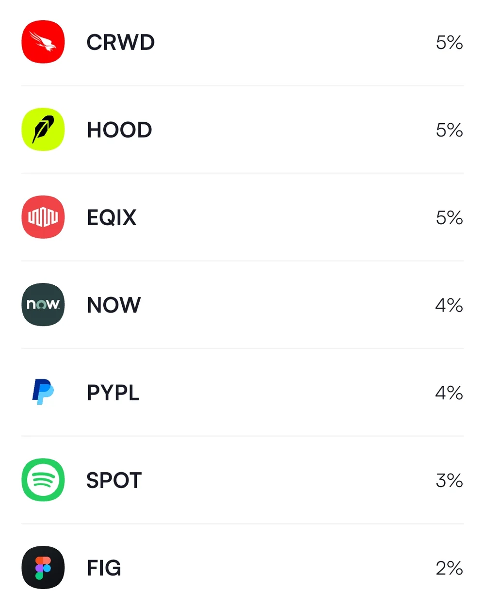
Task: Click the EQIX ticker text
Action: click(112, 218)
